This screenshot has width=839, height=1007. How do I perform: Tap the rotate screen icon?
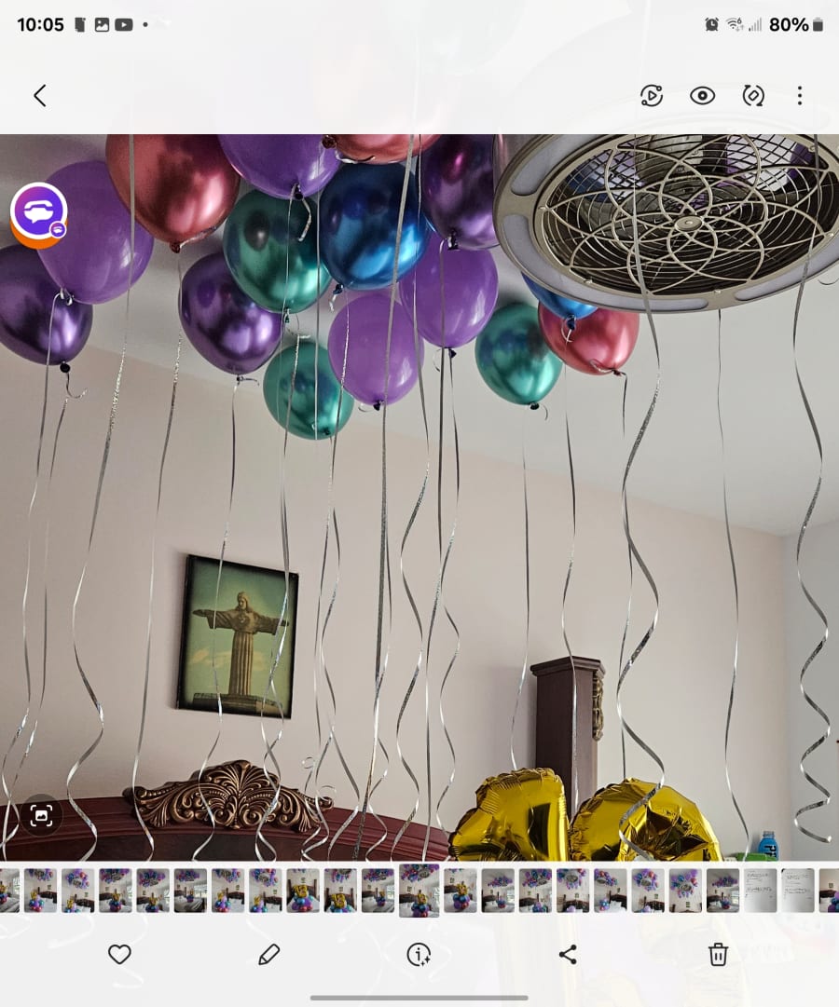point(753,96)
